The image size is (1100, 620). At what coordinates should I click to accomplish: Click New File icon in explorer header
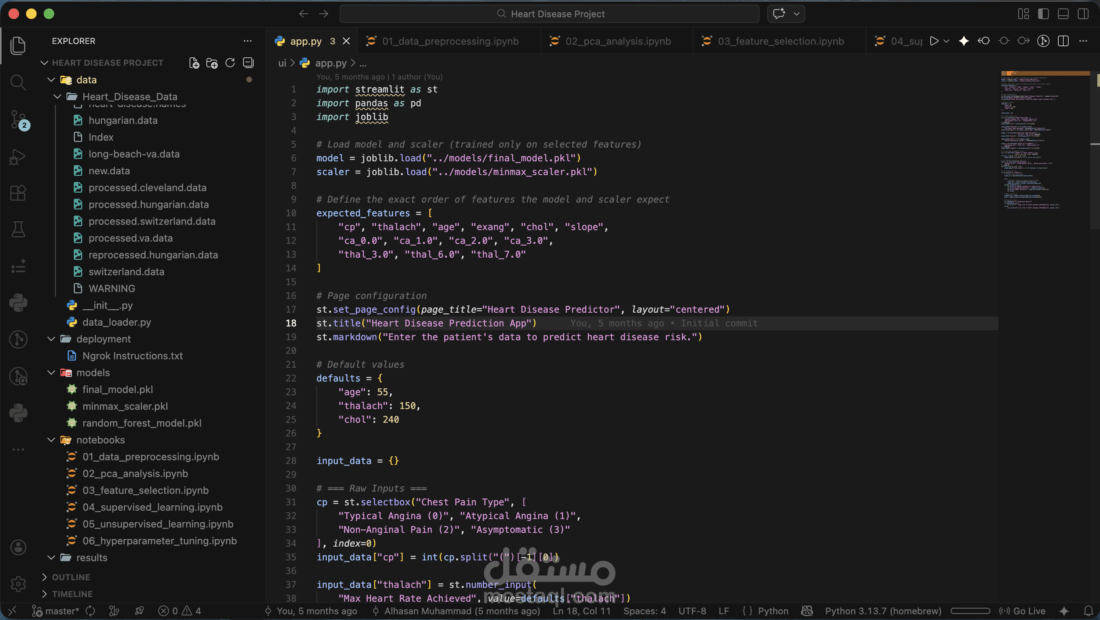(194, 63)
